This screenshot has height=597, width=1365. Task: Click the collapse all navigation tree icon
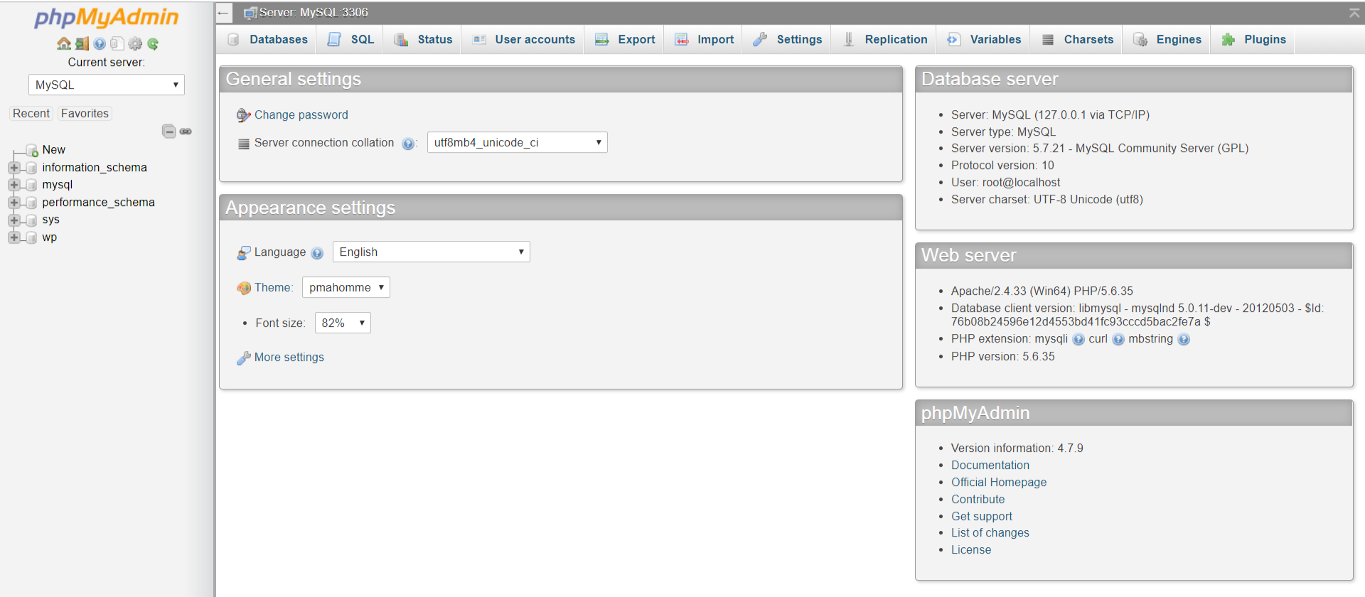[x=168, y=131]
